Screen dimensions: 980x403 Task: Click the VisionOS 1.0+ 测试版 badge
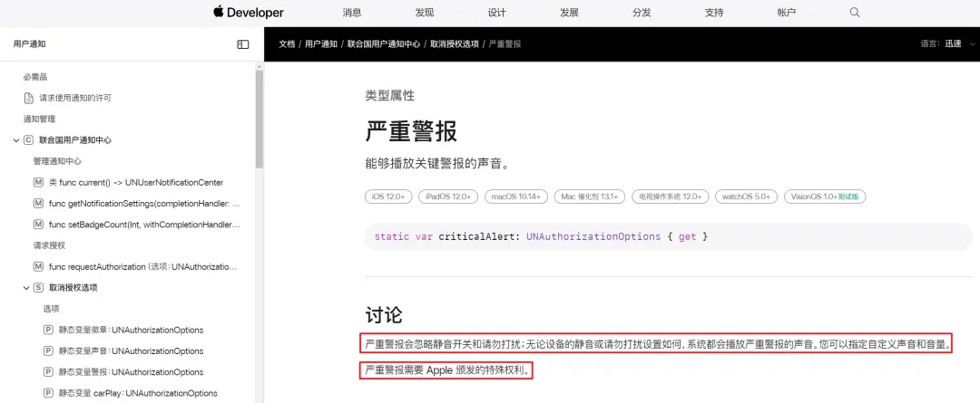[x=824, y=197]
